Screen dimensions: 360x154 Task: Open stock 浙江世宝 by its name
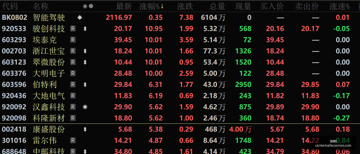point(49,51)
